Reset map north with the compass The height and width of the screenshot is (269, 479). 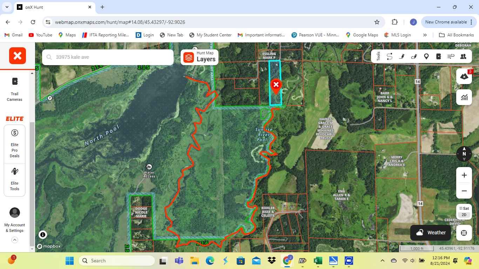(464, 154)
